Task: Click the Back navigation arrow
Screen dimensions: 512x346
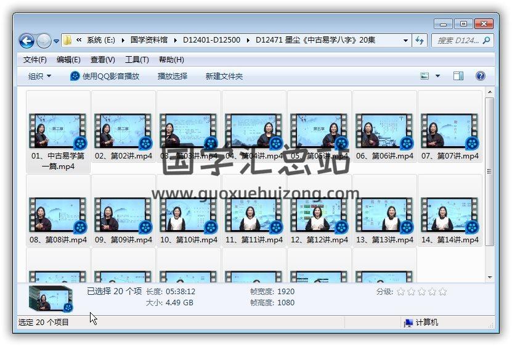Action: point(26,41)
